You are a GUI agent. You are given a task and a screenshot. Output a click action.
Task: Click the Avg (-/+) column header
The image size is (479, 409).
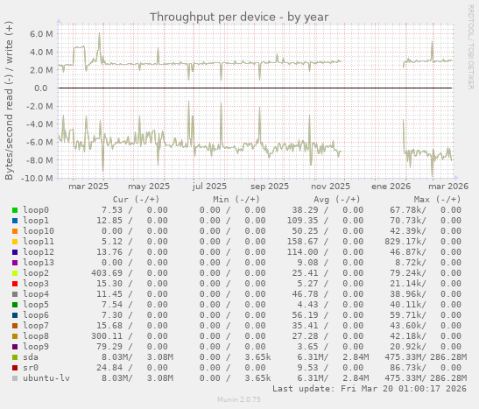pos(336,200)
